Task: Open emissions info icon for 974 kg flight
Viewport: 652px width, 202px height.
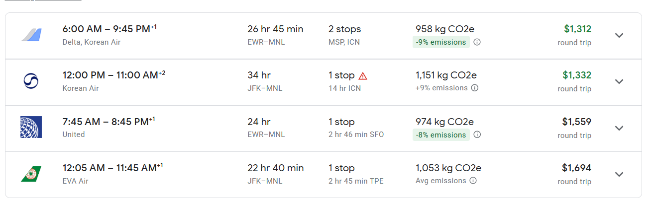Action: (x=477, y=135)
